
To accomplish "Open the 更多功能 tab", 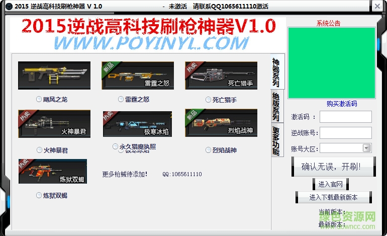I will point(276,140).
